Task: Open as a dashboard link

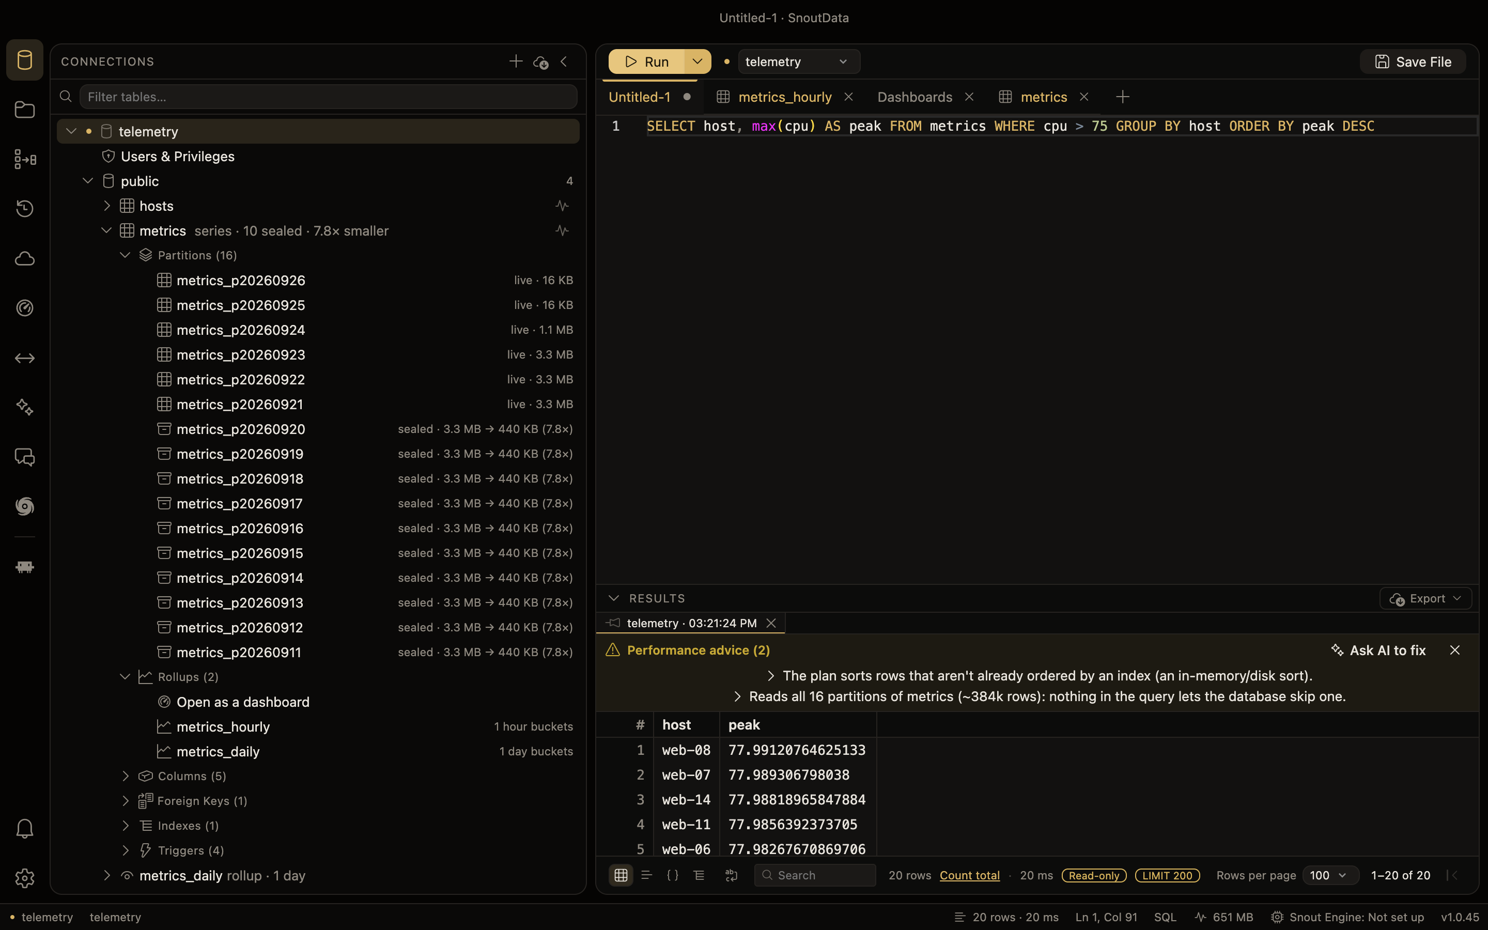Action: point(243,702)
